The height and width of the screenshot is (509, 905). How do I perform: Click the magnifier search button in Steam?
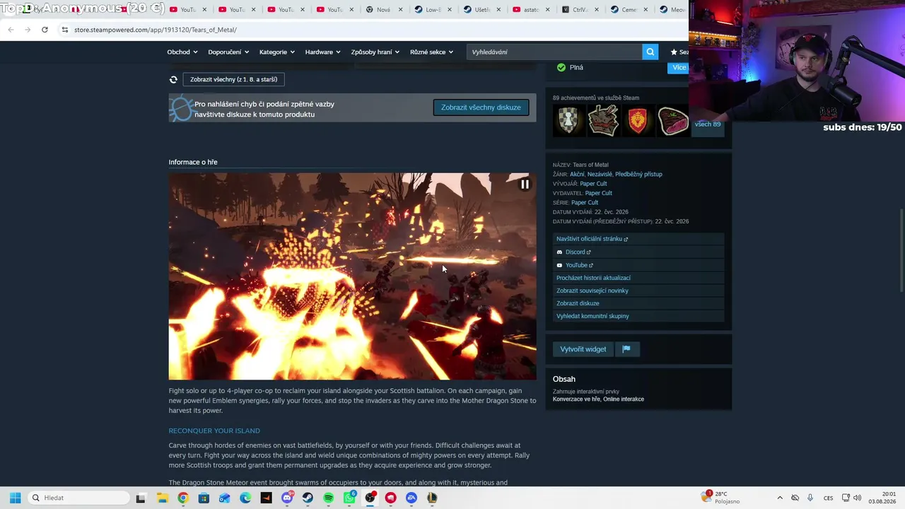(650, 52)
